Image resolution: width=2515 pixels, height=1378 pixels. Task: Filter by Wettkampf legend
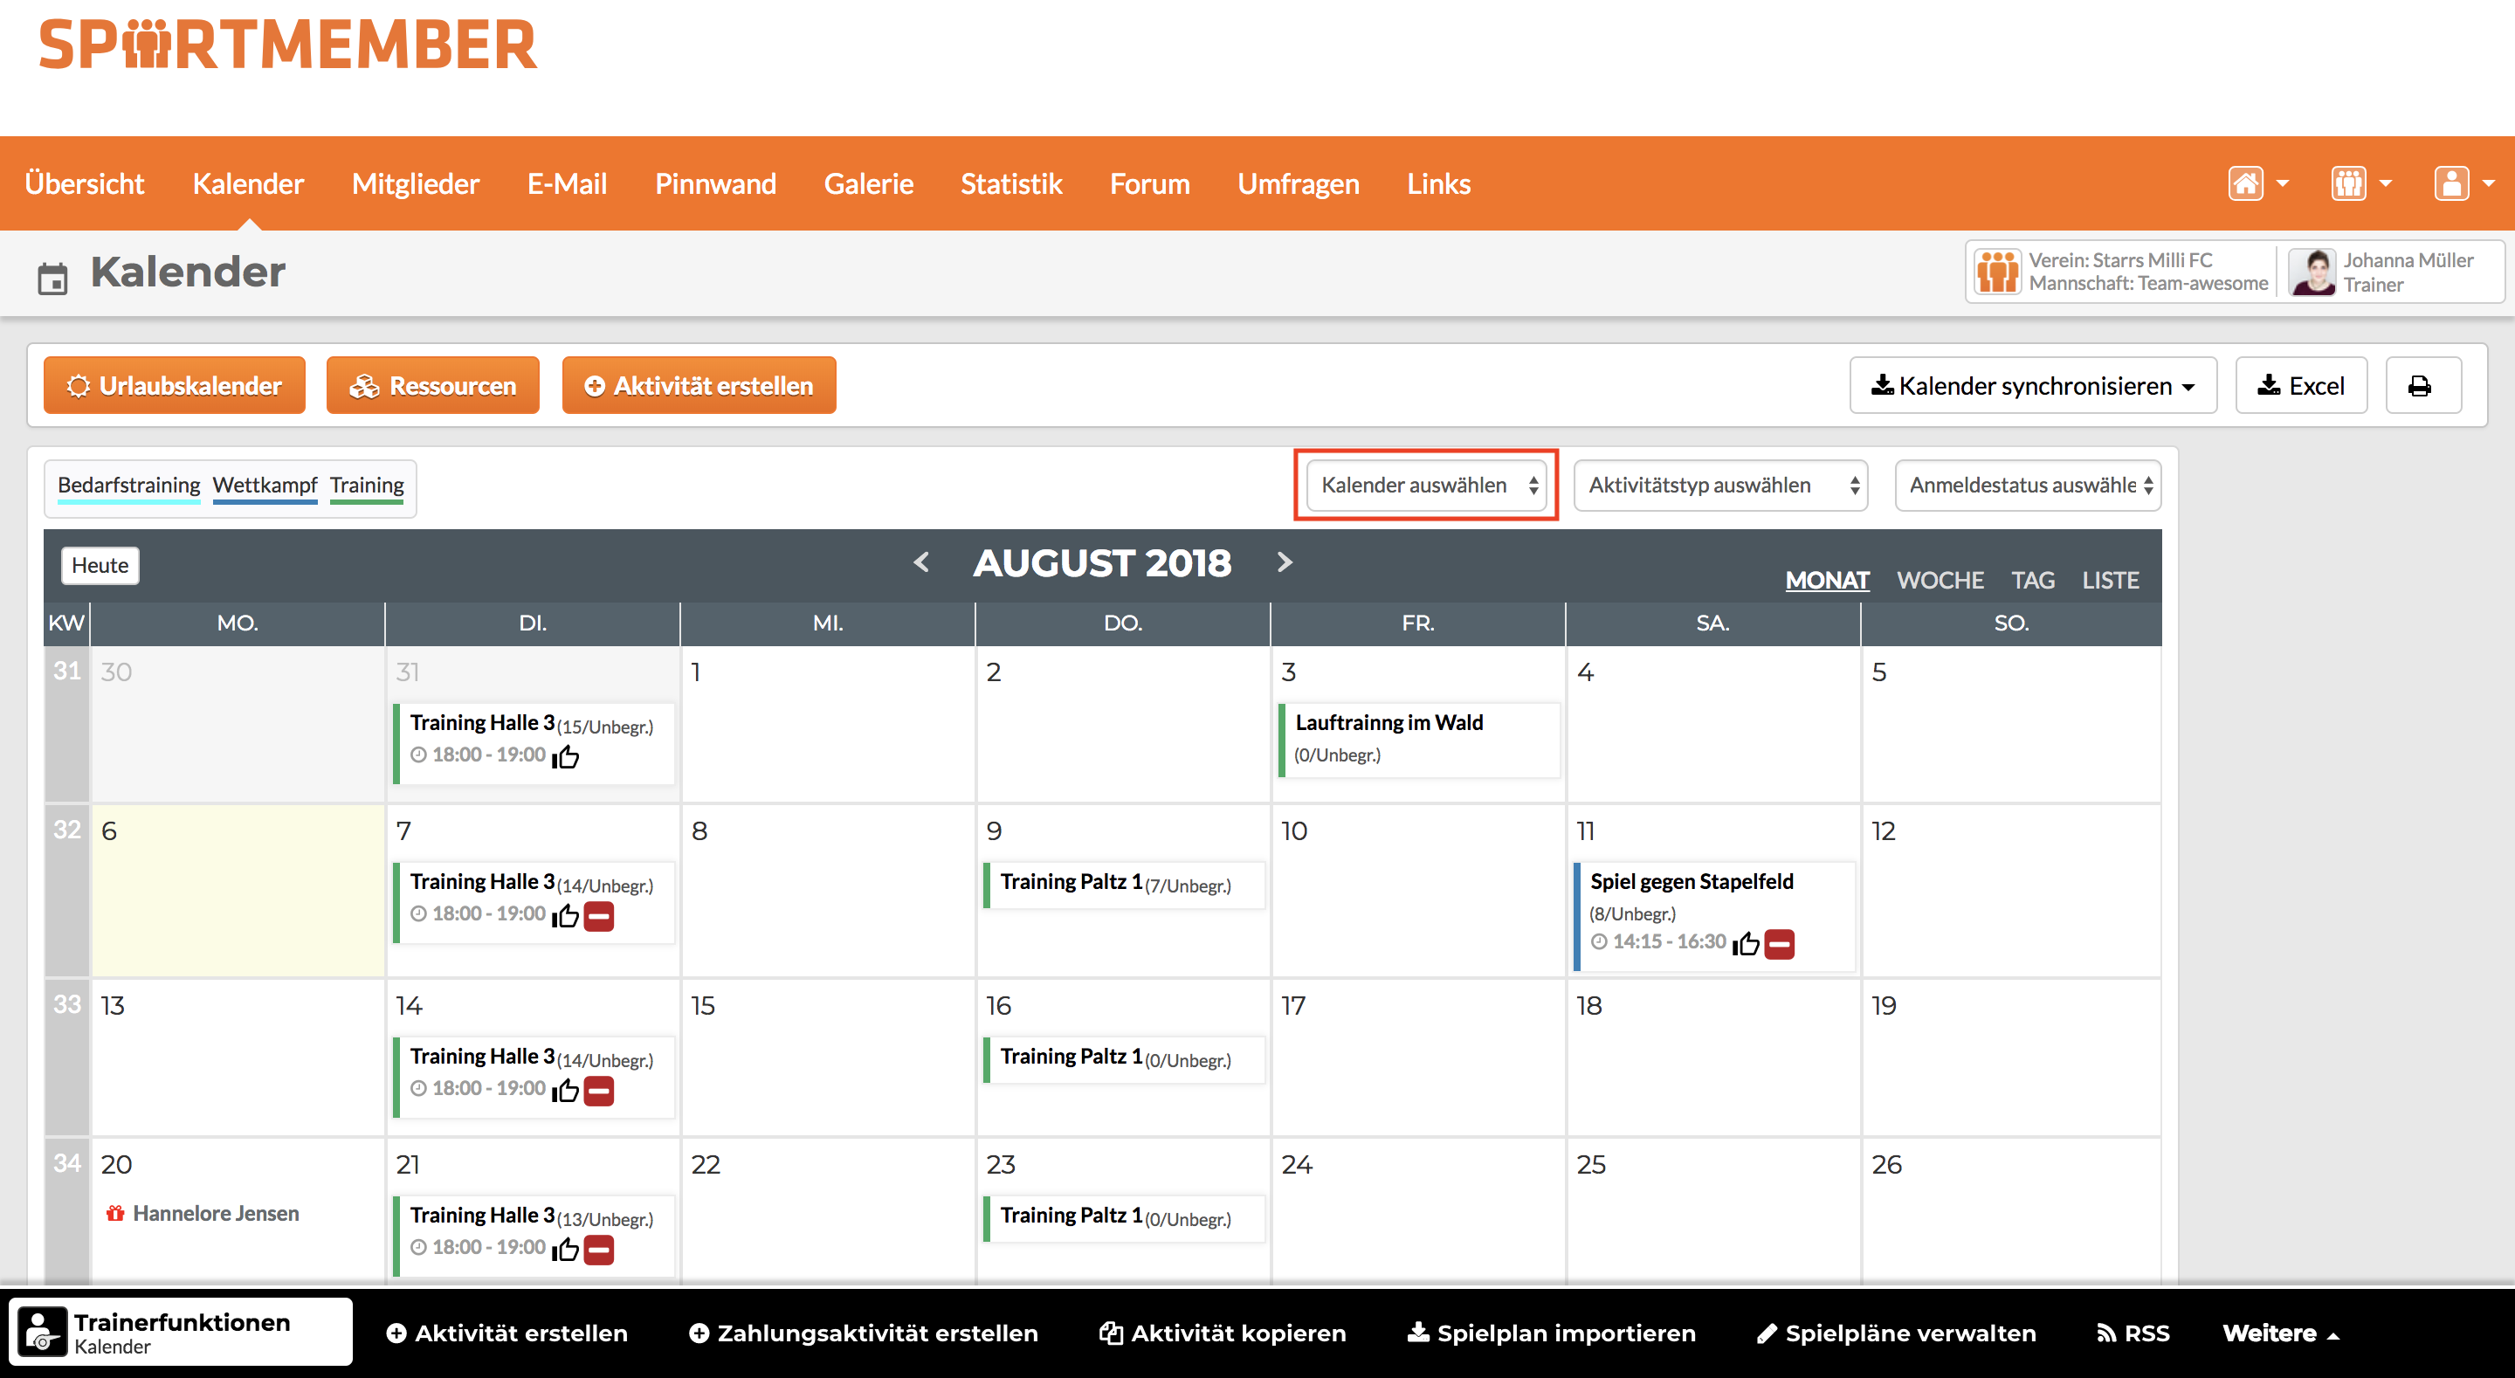pos(265,486)
